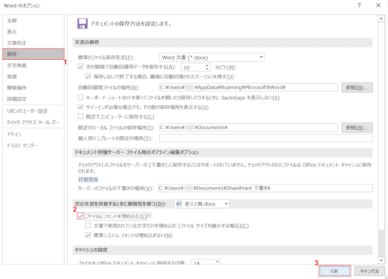The width and height of the screenshot is (388, 279).
Task: Browse for auto-recover file location
Action: pyautogui.click(x=357, y=87)
